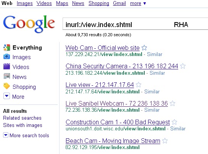Click Similar next to 72.236.138.36 URL

(152, 110)
